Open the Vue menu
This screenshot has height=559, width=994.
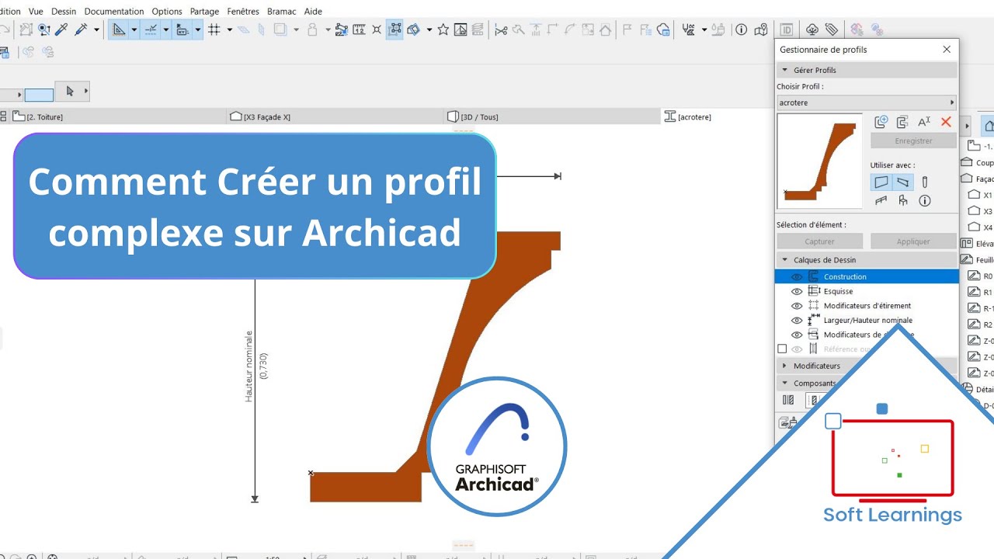[x=36, y=12]
